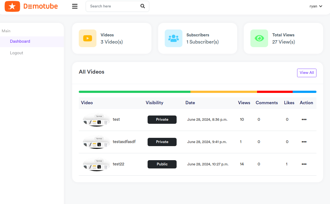Screen dimensions: 330x204
Task: Click date 'June 28, 2024, 8:36 p.m.'
Action: coord(207,120)
